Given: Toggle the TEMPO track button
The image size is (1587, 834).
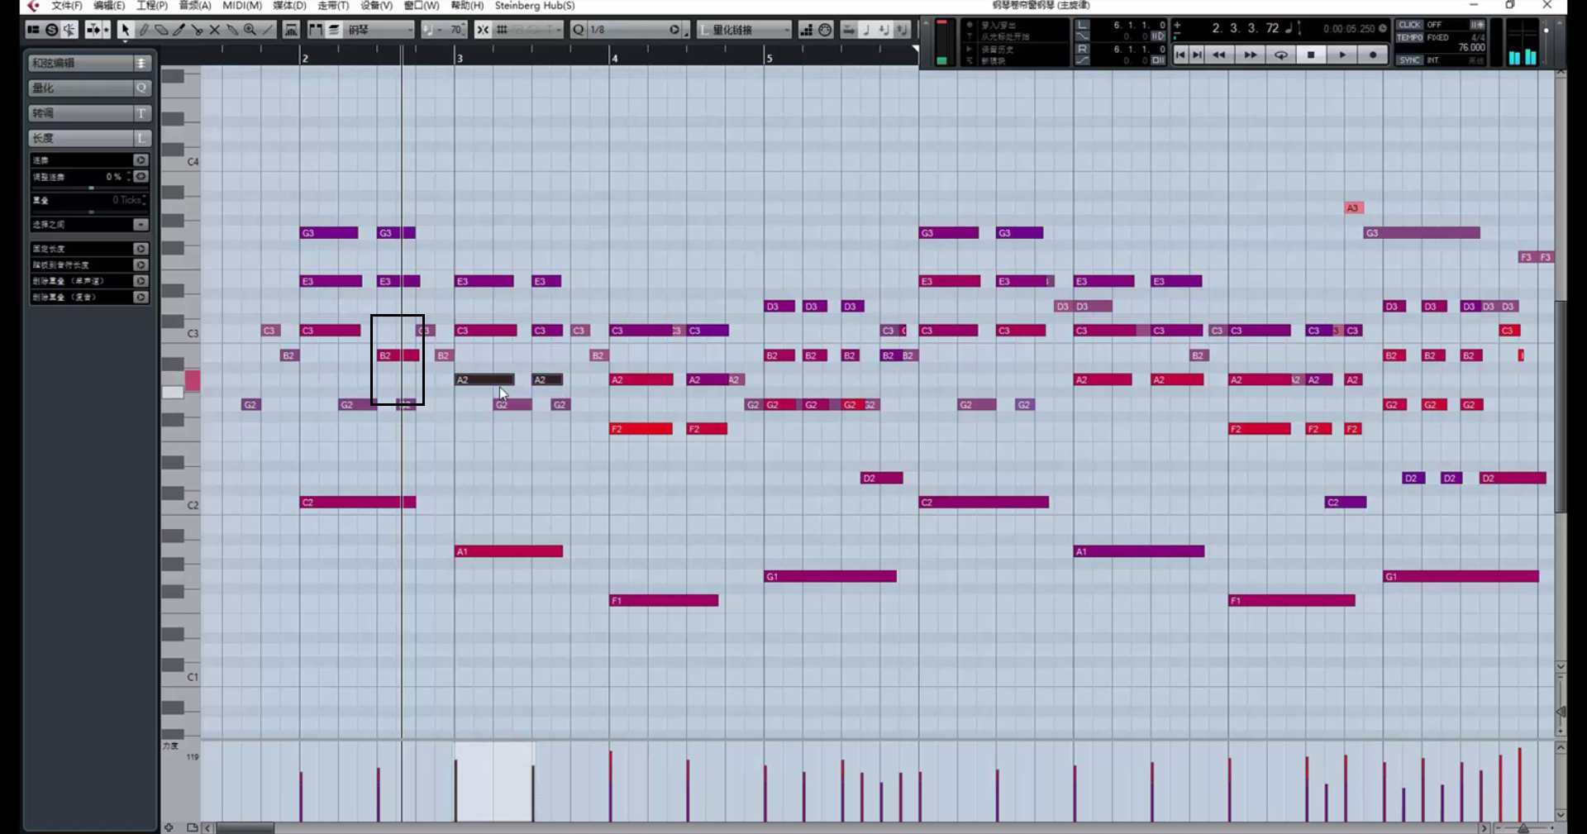Looking at the screenshot, I should [1409, 37].
